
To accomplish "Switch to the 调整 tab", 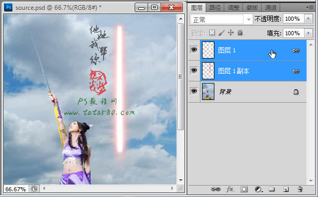I will [x=234, y=8].
